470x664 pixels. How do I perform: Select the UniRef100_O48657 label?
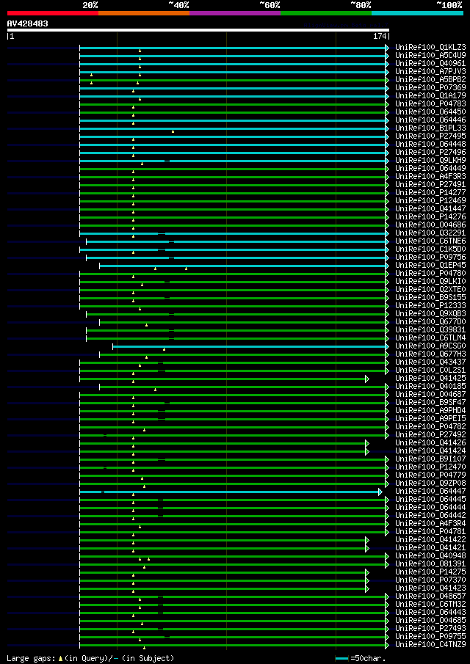[x=430, y=596]
